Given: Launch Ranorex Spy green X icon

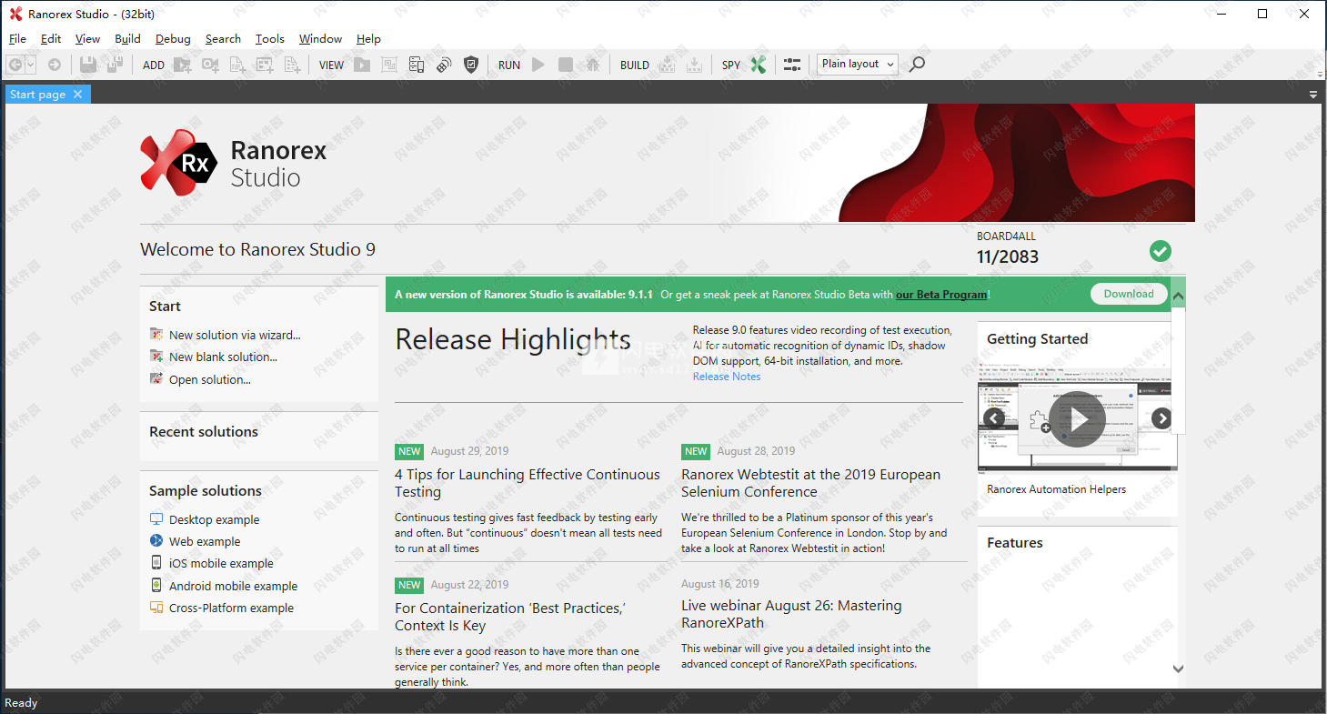Looking at the screenshot, I should (759, 65).
